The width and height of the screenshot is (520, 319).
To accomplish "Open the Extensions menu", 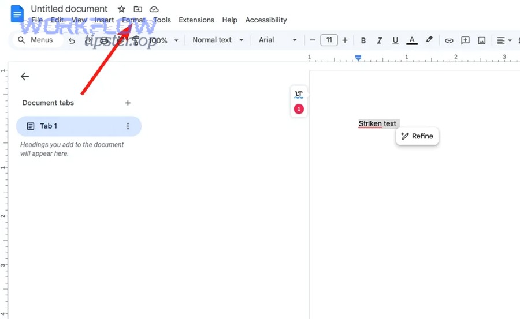I will [x=196, y=20].
